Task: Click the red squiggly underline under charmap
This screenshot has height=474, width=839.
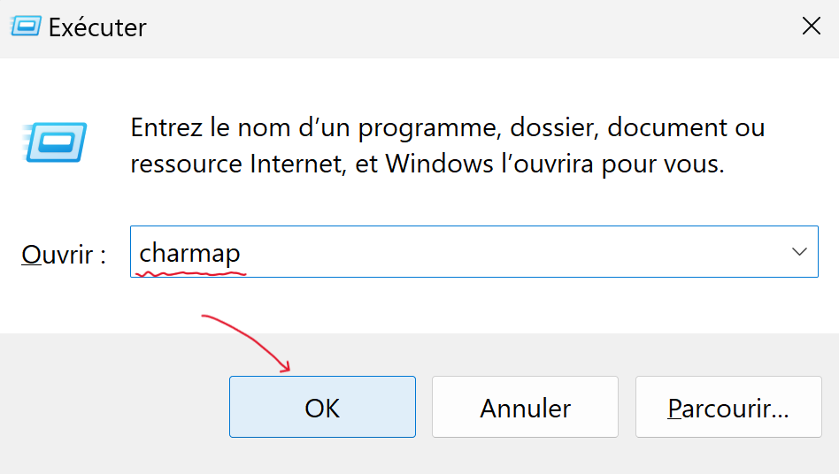Action: click(189, 273)
